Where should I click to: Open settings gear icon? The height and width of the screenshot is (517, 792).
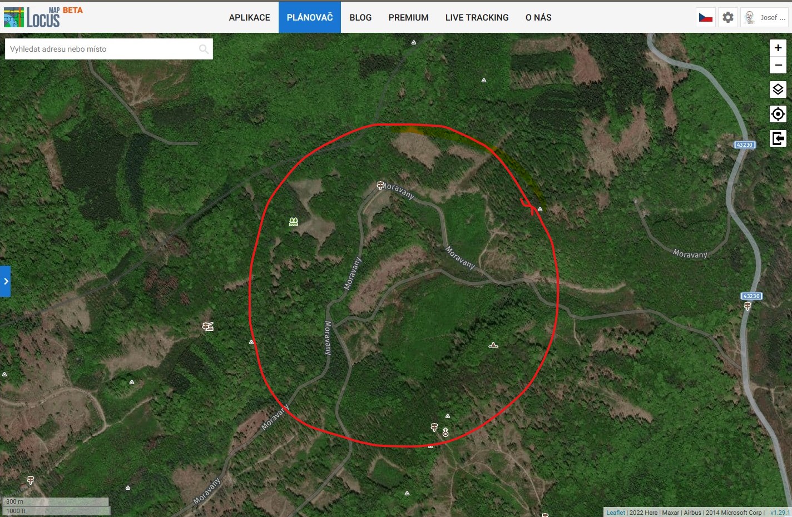727,18
